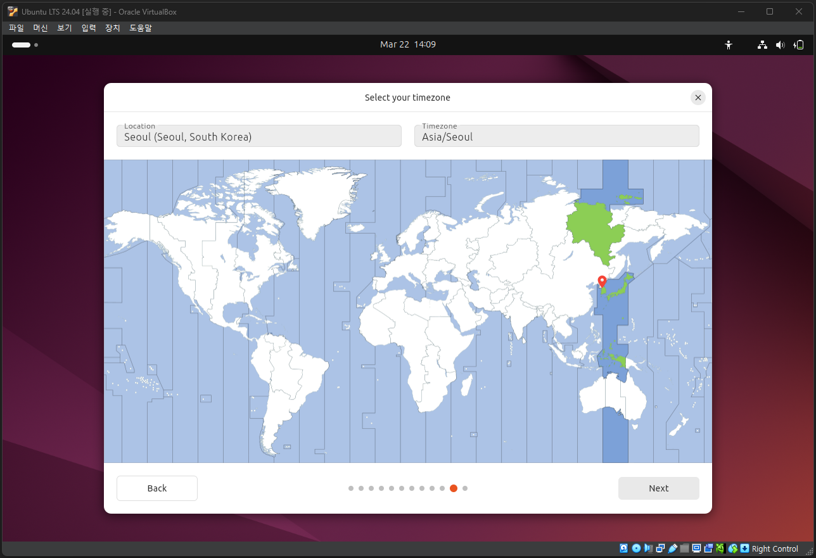Viewport: 816px width, 558px height.
Task: Click the VirtualBox app icon in title bar
Action: tap(13, 11)
